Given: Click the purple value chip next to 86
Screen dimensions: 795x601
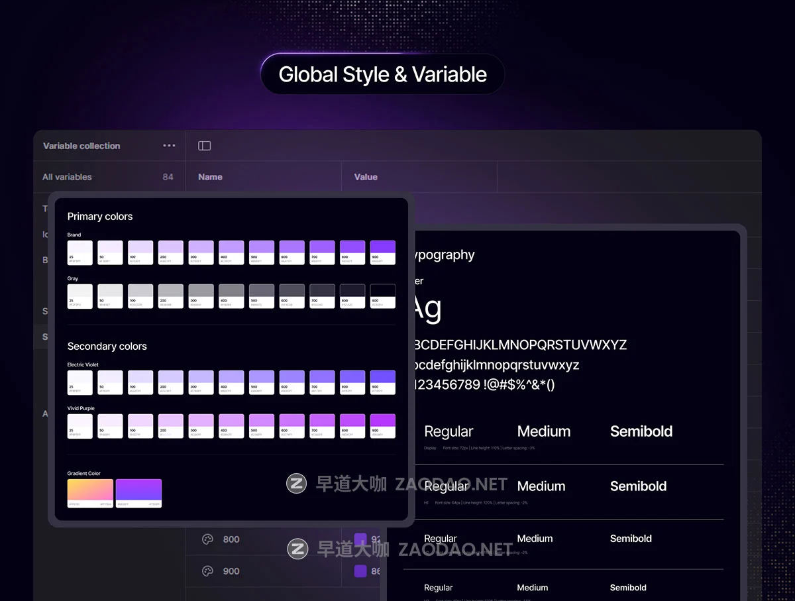Looking at the screenshot, I should pyautogui.click(x=361, y=571).
